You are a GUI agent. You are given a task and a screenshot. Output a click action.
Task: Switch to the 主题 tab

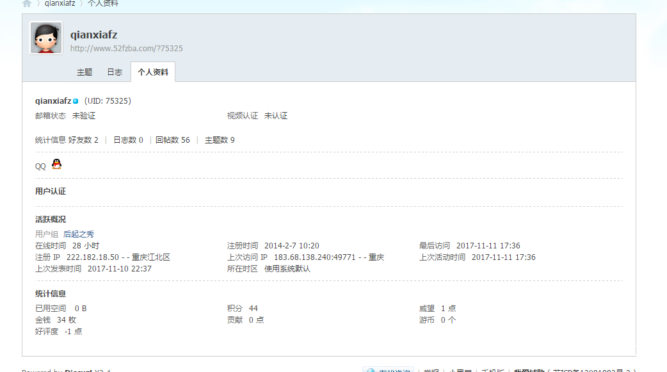tap(84, 72)
